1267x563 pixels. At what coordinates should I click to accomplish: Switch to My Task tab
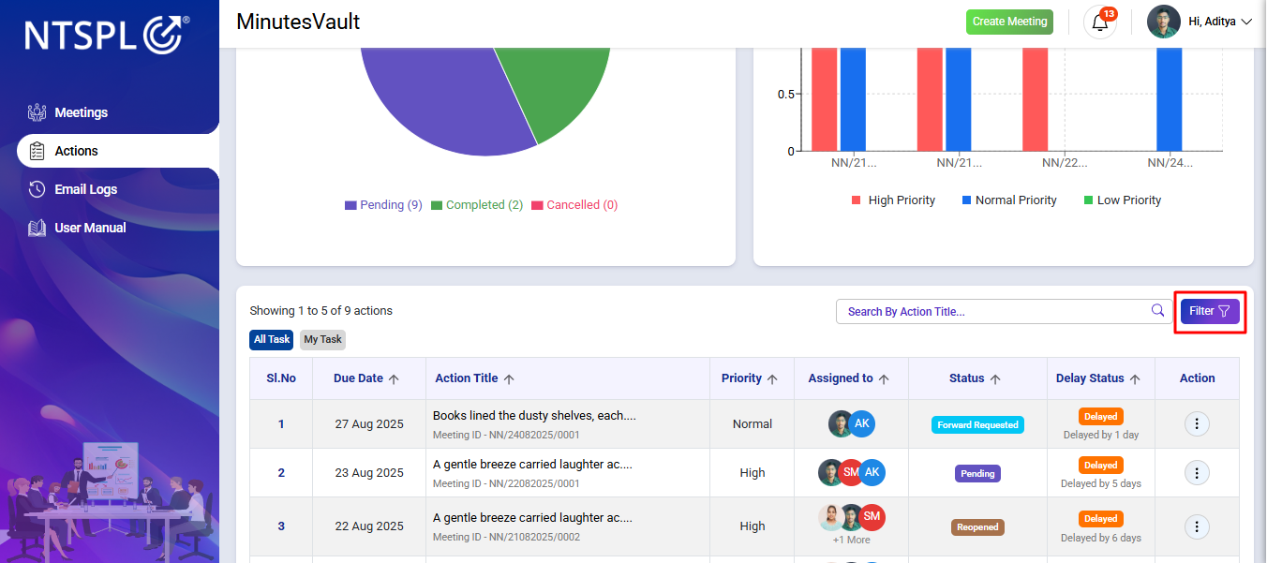pos(323,339)
